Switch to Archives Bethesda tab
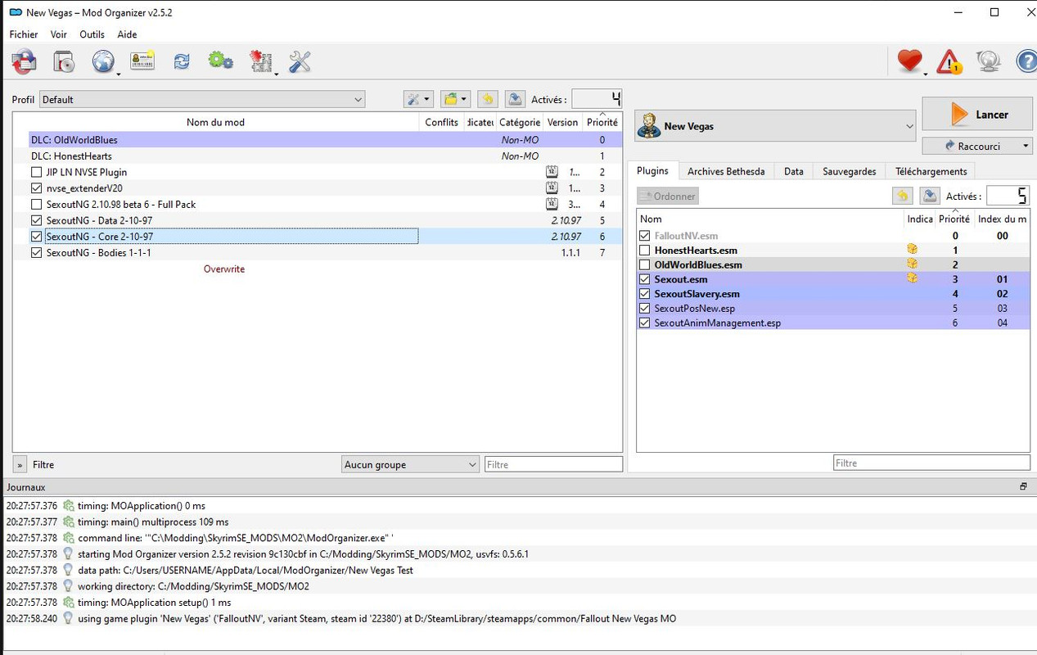1037x655 pixels. click(726, 171)
